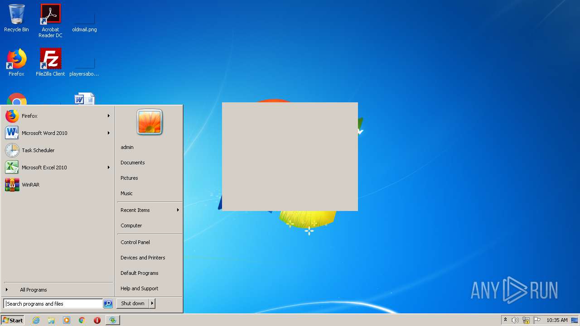Viewport: 580px width, 326px height.
Task: Expand the Recent Items submenu arrow
Action: point(178,210)
